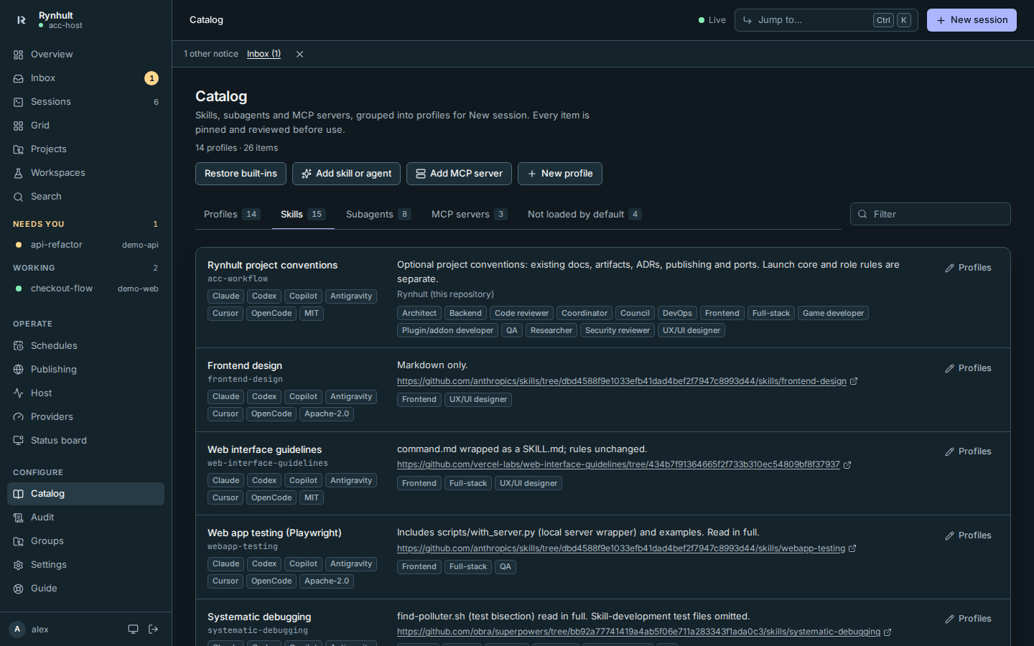Open checkout-flow session in sidebar

[x=85, y=289]
